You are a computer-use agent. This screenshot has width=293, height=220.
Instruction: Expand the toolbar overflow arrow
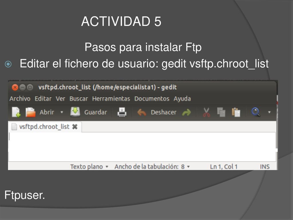click(269, 112)
